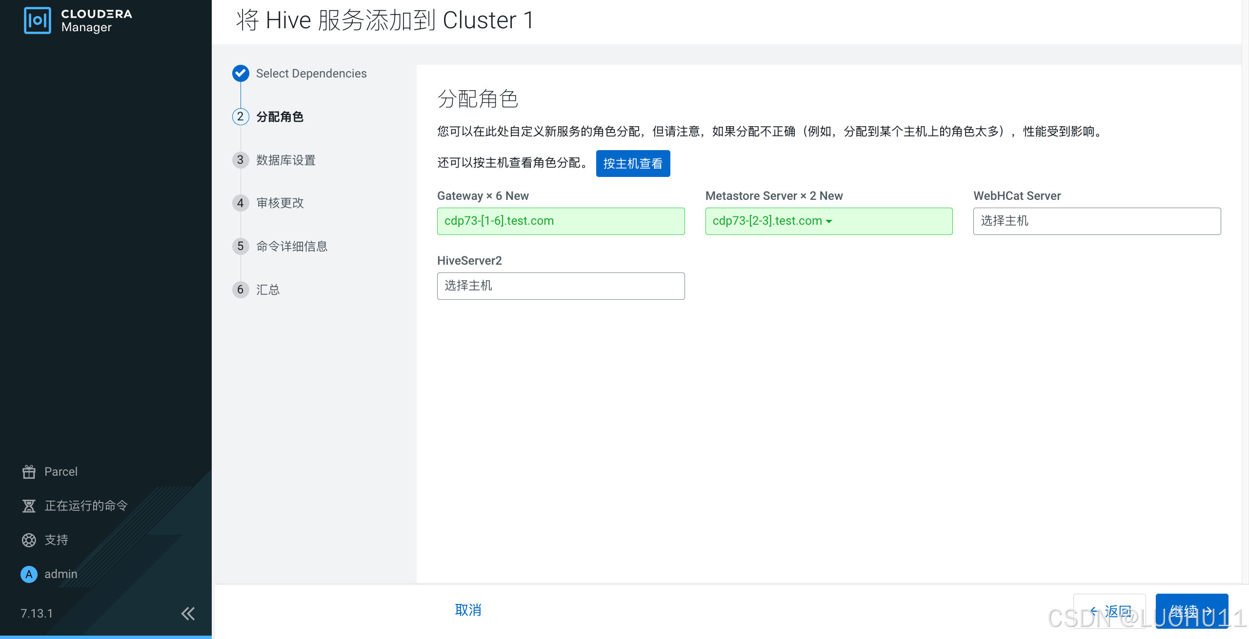Select the 分配角色 step label
Image resolution: width=1249 pixels, height=639 pixels.
(x=280, y=116)
